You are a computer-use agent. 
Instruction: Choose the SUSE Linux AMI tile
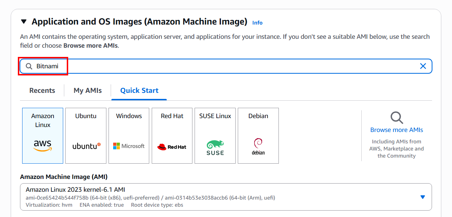pyautogui.click(x=215, y=136)
